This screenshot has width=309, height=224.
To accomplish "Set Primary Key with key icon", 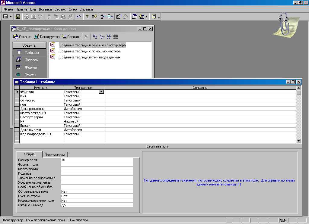I will pos(87,17).
